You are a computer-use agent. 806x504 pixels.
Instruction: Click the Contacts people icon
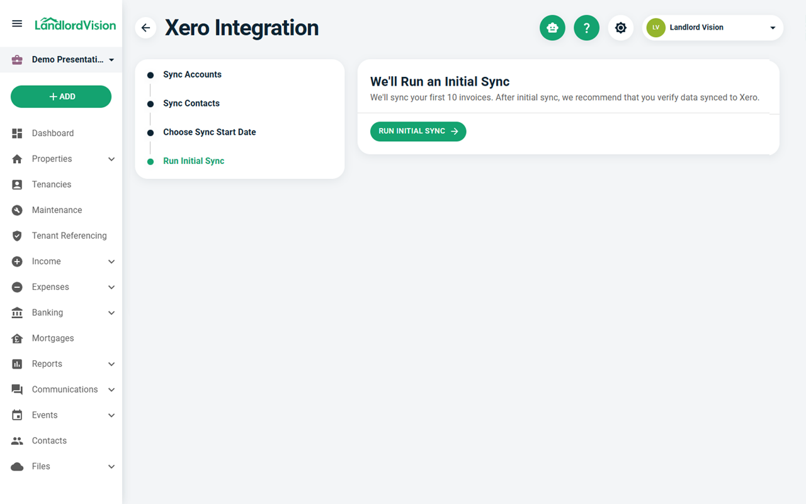pos(17,441)
